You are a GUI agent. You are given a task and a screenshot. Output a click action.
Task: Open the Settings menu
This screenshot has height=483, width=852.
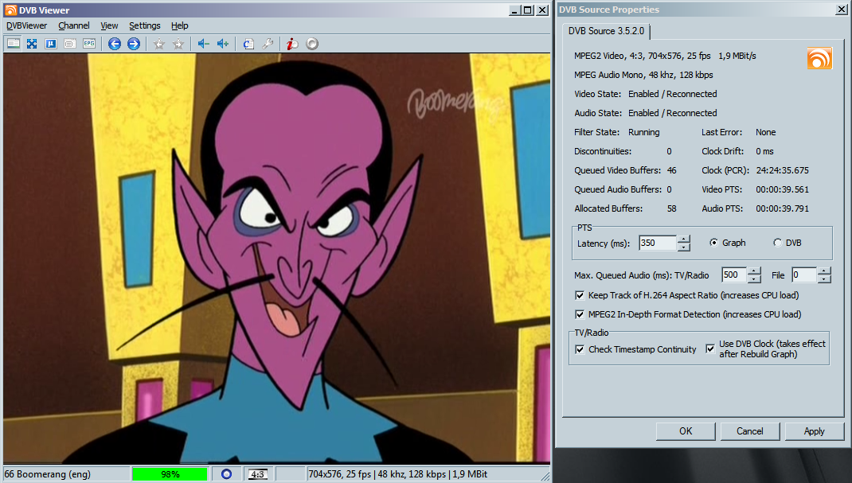[x=145, y=25]
